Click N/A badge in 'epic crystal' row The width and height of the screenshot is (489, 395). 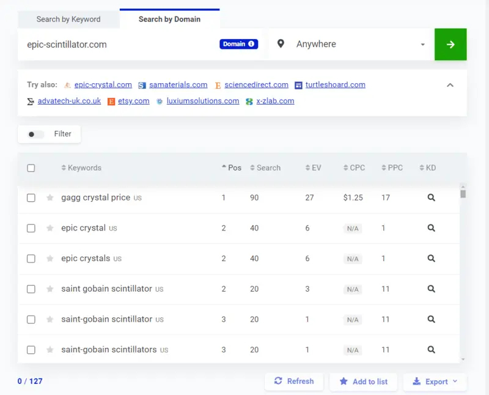(353, 229)
